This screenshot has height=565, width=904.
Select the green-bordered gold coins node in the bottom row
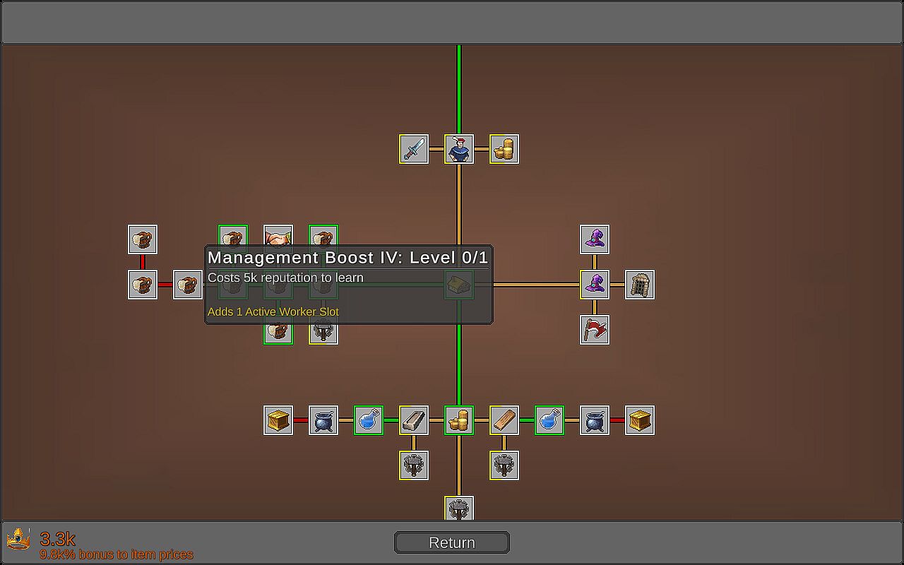(459, 420)
